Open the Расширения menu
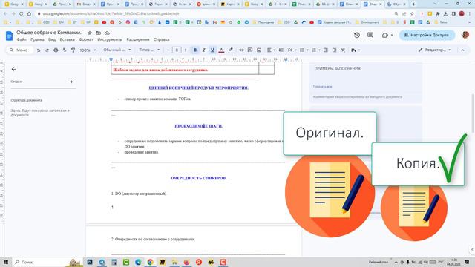Image resolution: width=475 pixels, height=267 pixels. click(138, 39)
